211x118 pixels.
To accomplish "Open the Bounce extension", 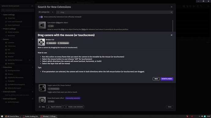I will [10, 74].
